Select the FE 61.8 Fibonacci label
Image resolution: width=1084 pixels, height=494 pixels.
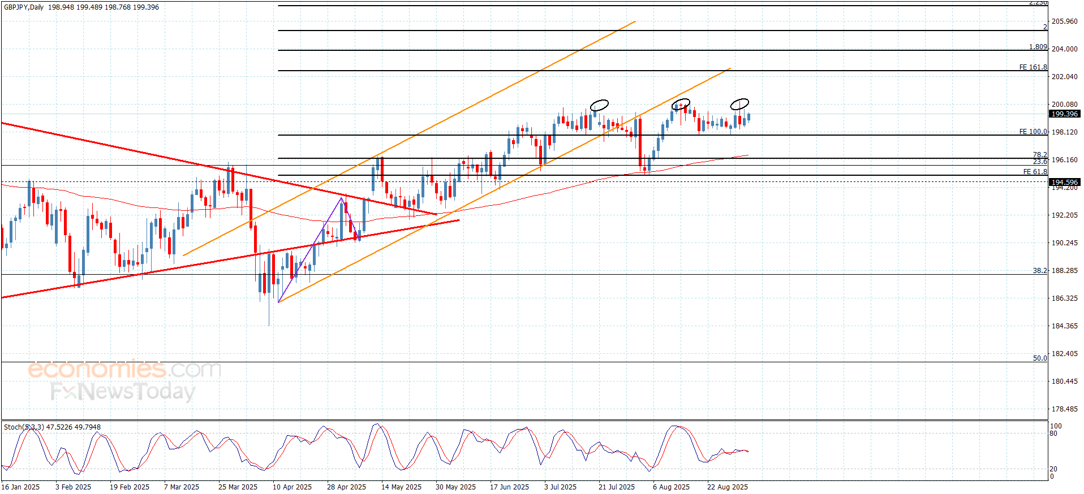(x=1035, y=172)
